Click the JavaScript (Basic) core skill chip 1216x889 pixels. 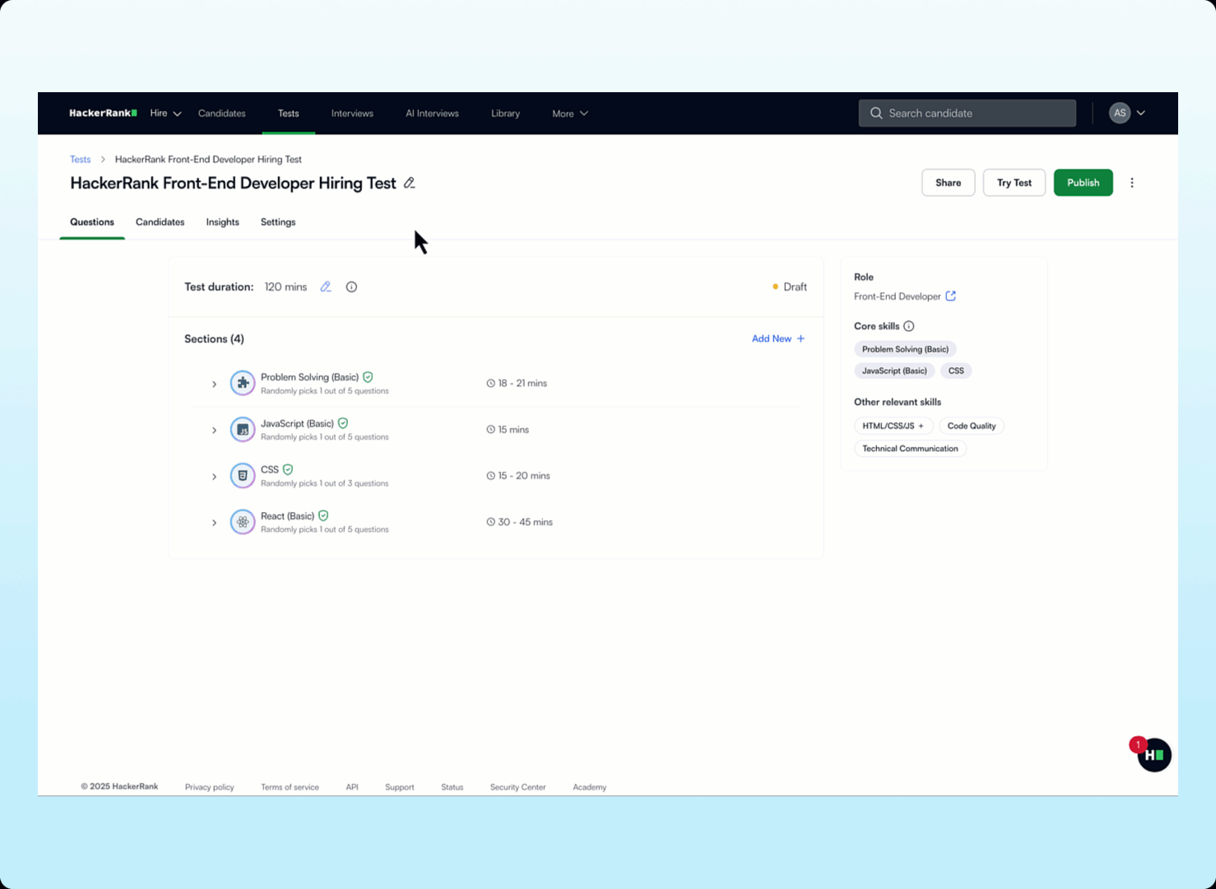click(x=894, y=370)
